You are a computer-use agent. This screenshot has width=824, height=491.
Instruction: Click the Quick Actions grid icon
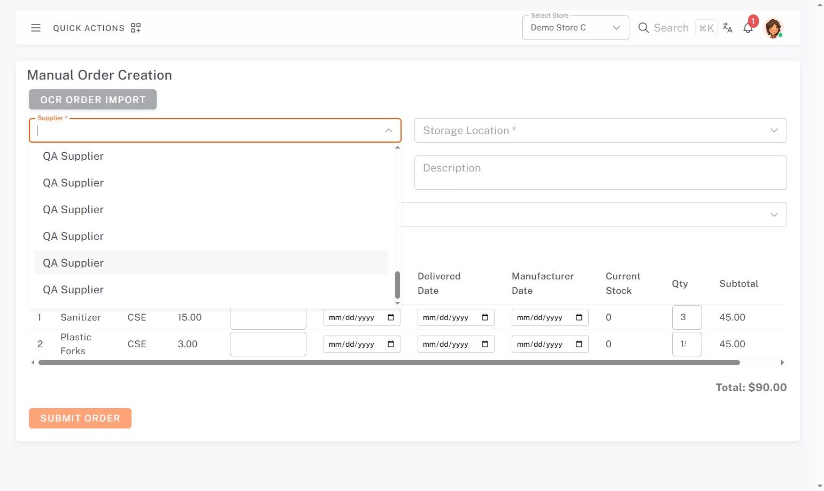tap(136, 28)
